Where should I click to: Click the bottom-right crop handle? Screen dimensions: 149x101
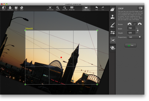(x=97, y=84)
